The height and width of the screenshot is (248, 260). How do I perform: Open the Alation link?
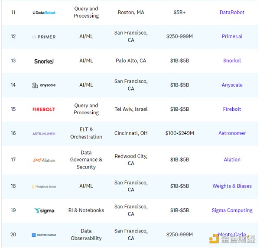(232, 160)
